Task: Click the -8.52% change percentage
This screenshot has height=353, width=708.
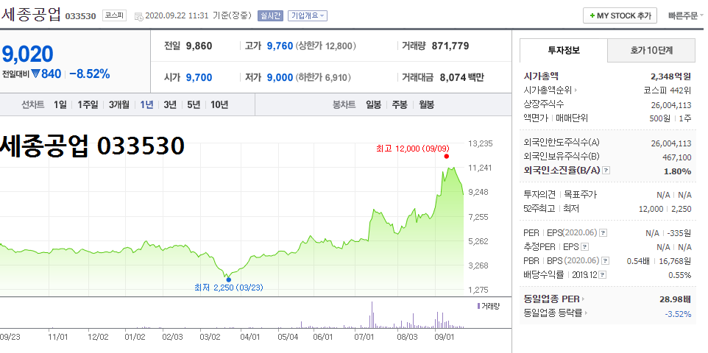Action: tap(90, 74)
